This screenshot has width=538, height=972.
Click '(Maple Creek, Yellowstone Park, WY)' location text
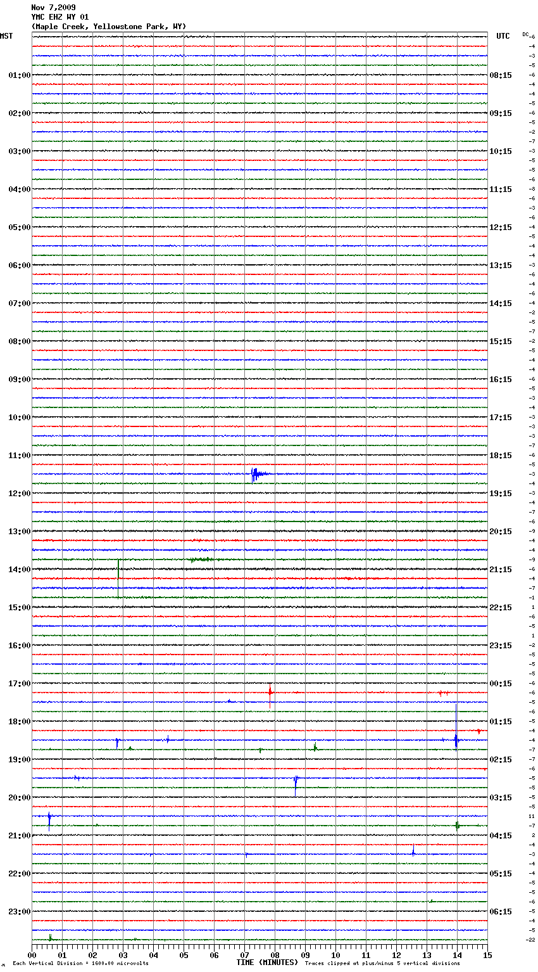pos(109,27)
